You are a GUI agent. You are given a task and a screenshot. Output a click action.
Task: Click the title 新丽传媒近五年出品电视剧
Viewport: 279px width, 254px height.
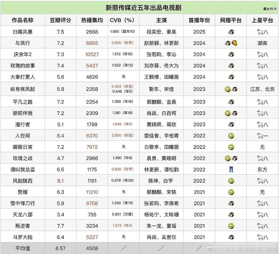(x=139, y=7)
